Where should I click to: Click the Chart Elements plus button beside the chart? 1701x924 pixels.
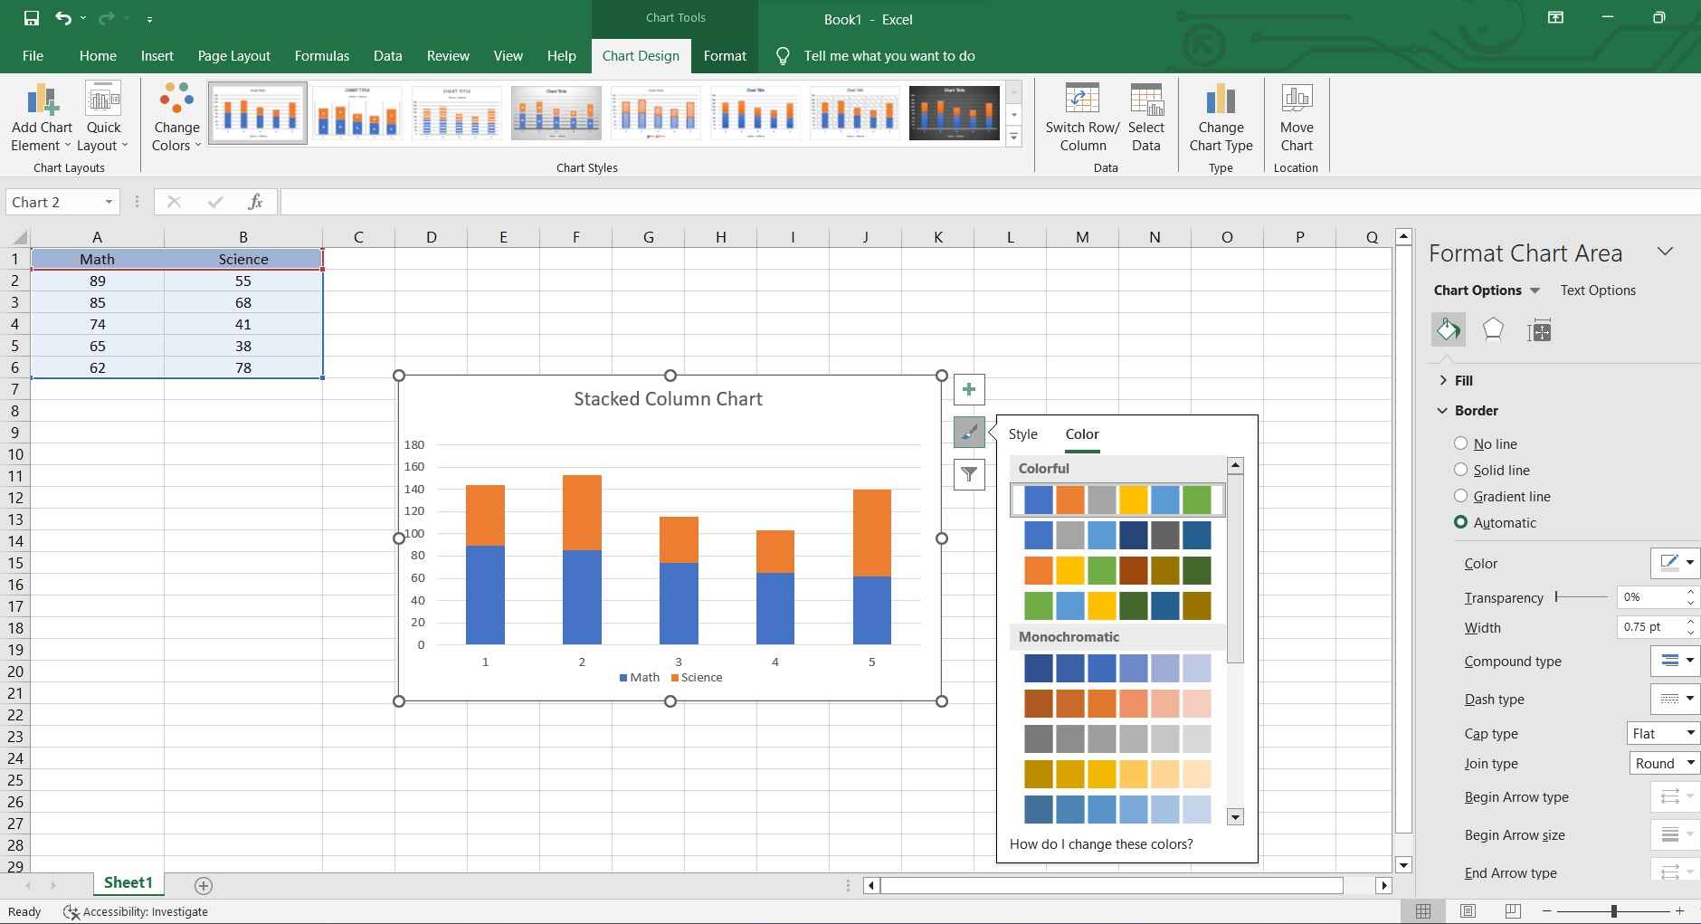coord(969,389)
